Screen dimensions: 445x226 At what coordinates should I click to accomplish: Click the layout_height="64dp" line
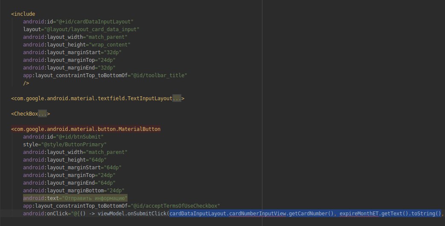tap(65, 159)
